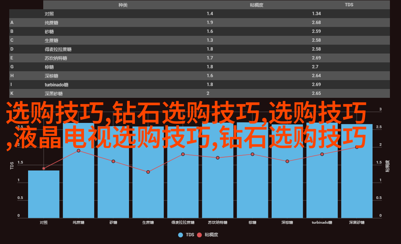Sort by the TDS column header
The width and height of the screenshot is (401, 244).
[349, 5]
